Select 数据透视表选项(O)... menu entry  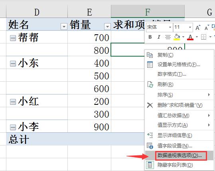(x=179, y=155)
